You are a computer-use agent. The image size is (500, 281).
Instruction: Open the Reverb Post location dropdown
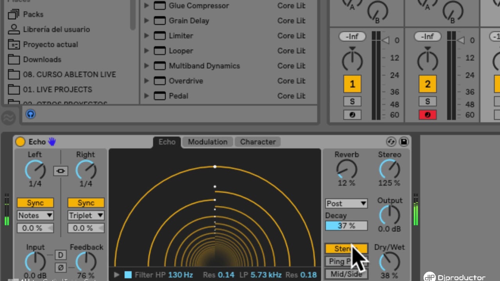tap(346, 203)
